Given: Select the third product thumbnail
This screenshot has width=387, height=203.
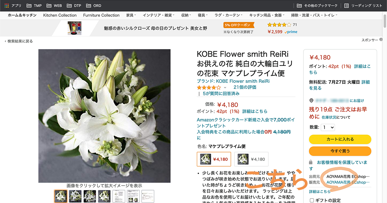Looking at the screenshot, I should (x=90, y=196).
